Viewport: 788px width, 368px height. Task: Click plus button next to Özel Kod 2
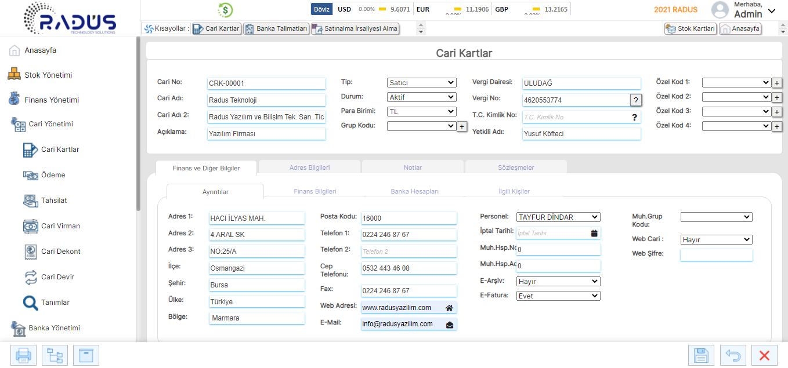pyautogui.click(x=777, y=97)
